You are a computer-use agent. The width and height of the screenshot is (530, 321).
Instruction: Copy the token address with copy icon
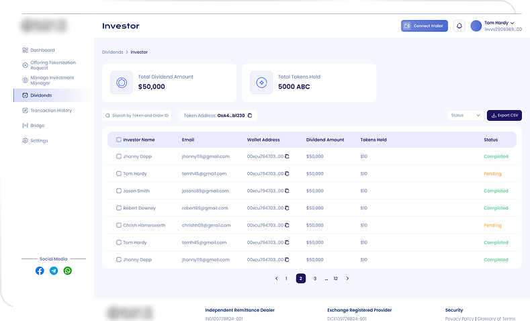coord(250,116)
